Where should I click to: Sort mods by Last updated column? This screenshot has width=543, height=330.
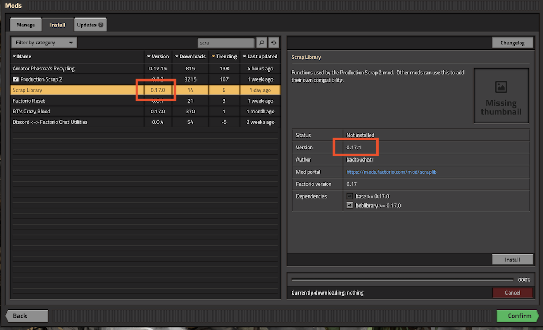tap(260, 56)
